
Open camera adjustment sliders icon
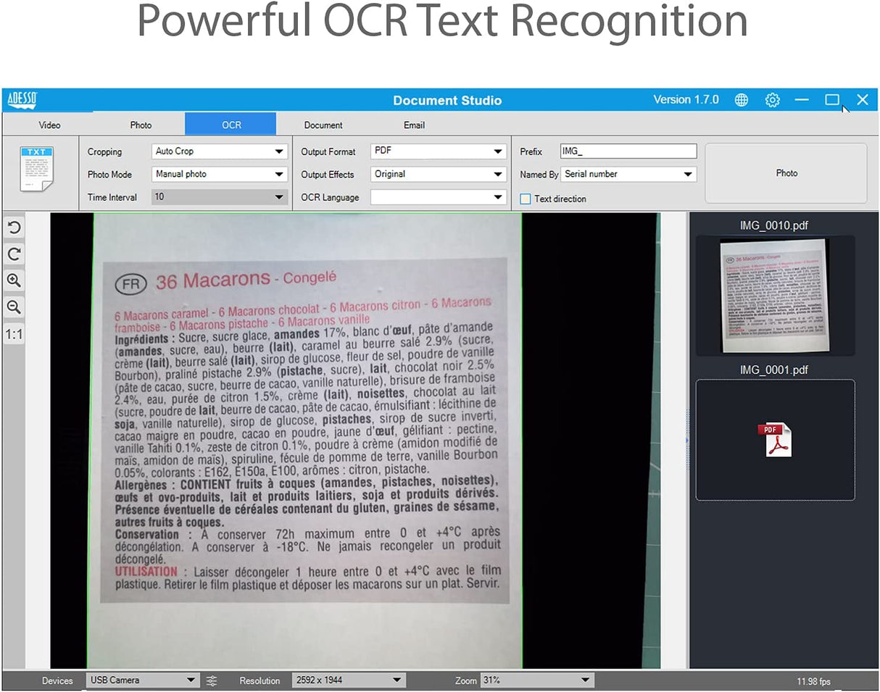coord(212,680)
